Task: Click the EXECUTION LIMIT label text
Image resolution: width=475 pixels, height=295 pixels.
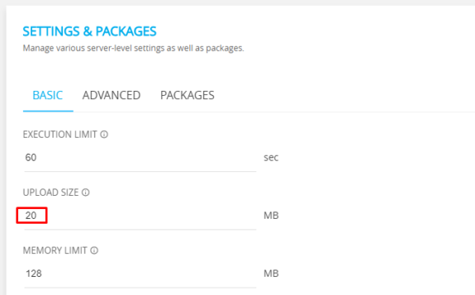Action: point(60,134)
